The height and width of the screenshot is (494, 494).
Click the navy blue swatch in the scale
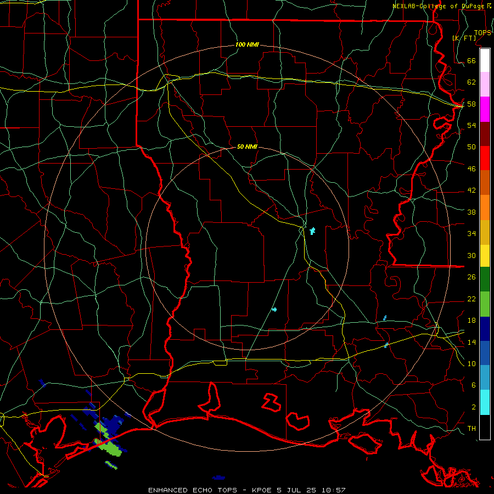click(x=485, y=329)
